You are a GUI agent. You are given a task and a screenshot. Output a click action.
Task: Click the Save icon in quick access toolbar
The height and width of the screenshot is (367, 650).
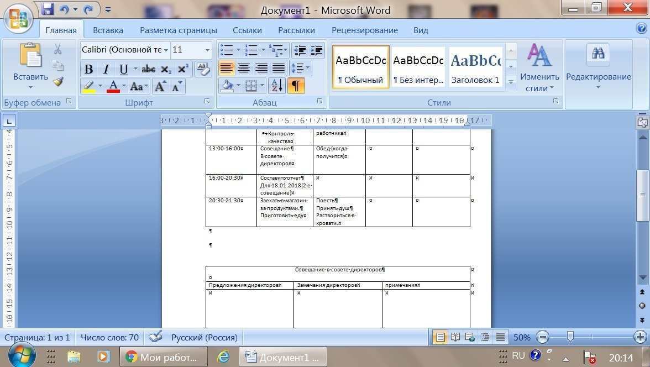point(48,9)
